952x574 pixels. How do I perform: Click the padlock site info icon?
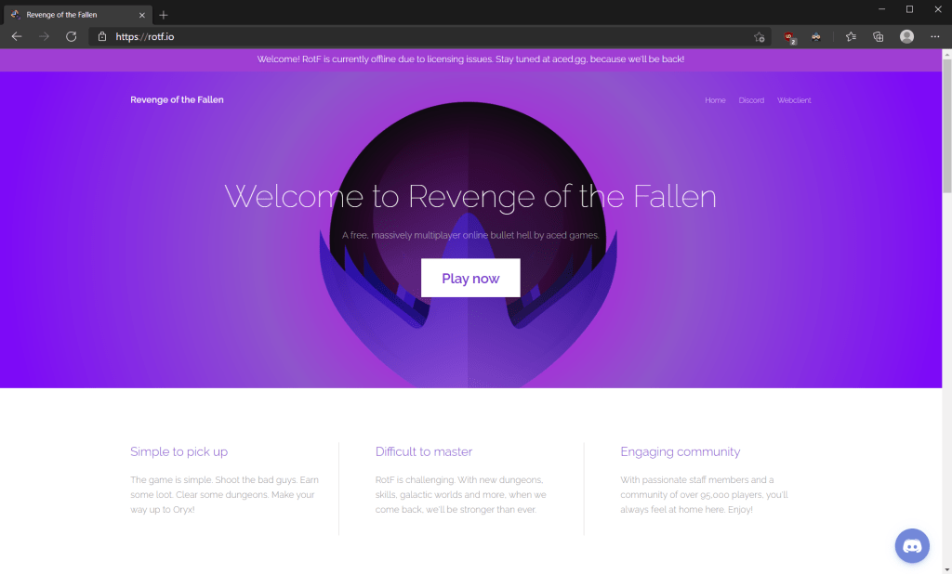(102, 37)
